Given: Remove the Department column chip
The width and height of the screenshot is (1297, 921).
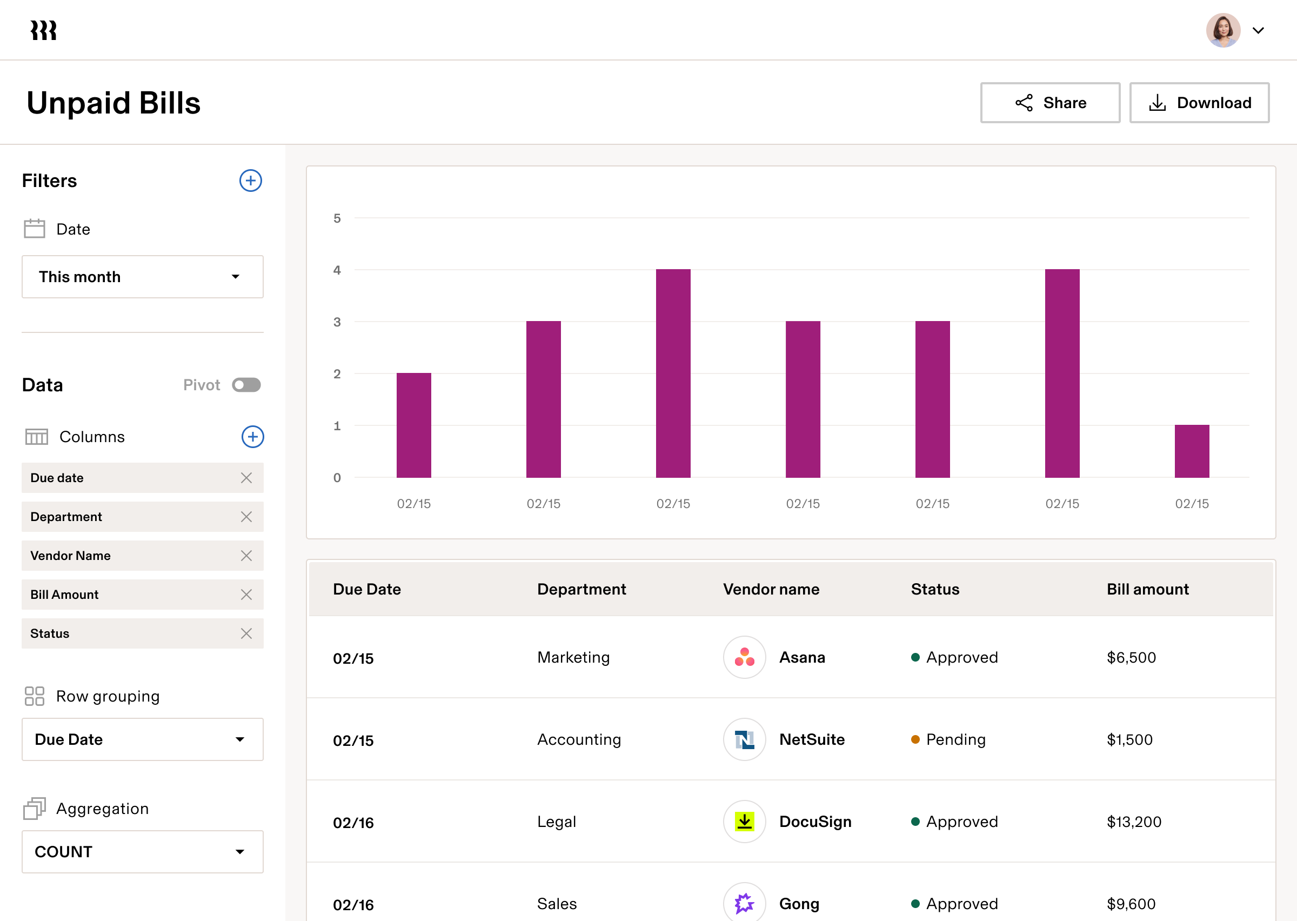Looking at the screenshot, I should click(246, 517).
